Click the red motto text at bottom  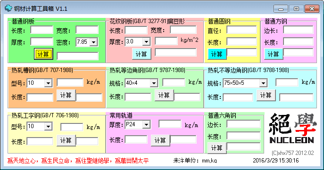point(78,161)
